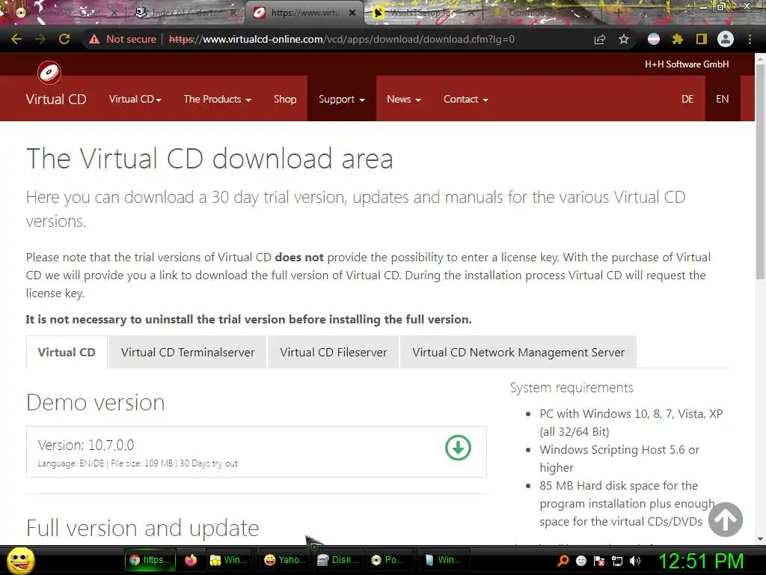
Task: Open the Chrome profile avatar
Action: pos(726,39)
